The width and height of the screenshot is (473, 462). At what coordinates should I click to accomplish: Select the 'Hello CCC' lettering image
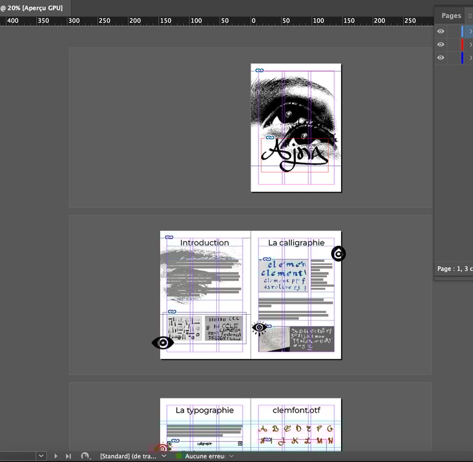(224, 328)
